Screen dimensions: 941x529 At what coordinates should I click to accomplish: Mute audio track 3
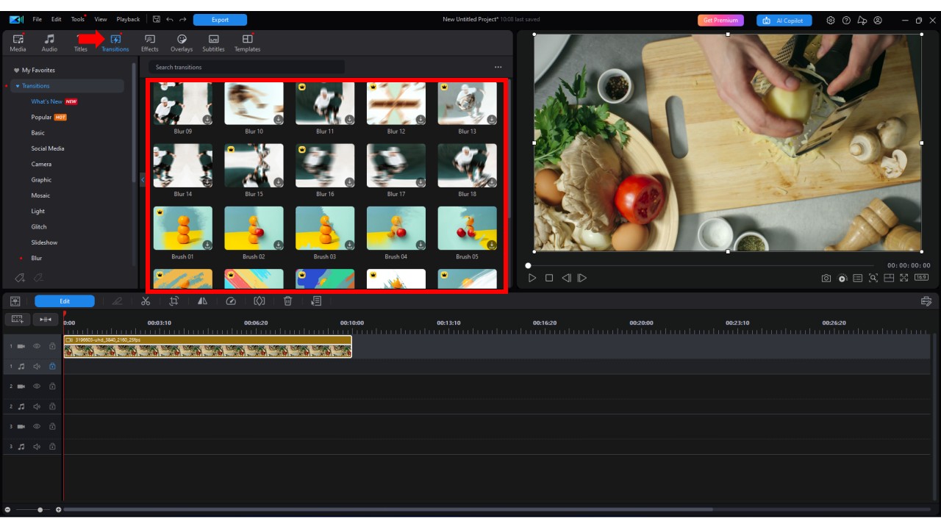(37, 446)
